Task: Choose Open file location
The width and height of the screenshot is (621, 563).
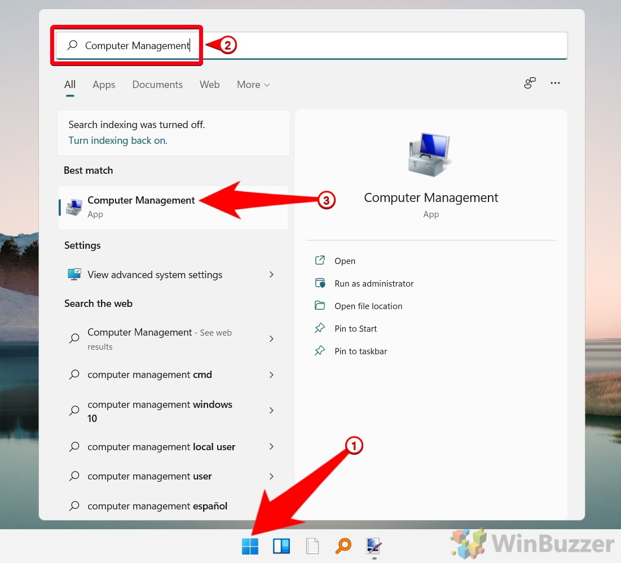Action: [368, 306]
